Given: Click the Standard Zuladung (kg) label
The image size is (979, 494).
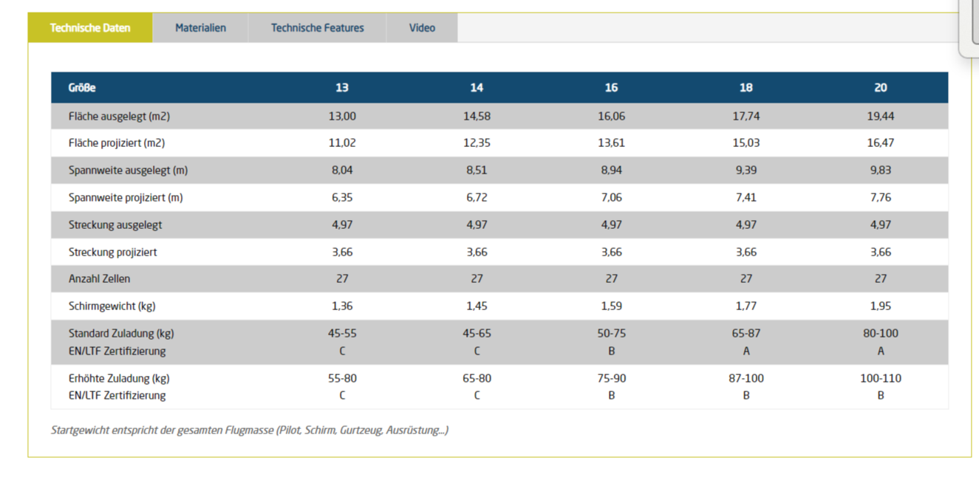Looking at the screenshot, I should (x=121, y=333).
